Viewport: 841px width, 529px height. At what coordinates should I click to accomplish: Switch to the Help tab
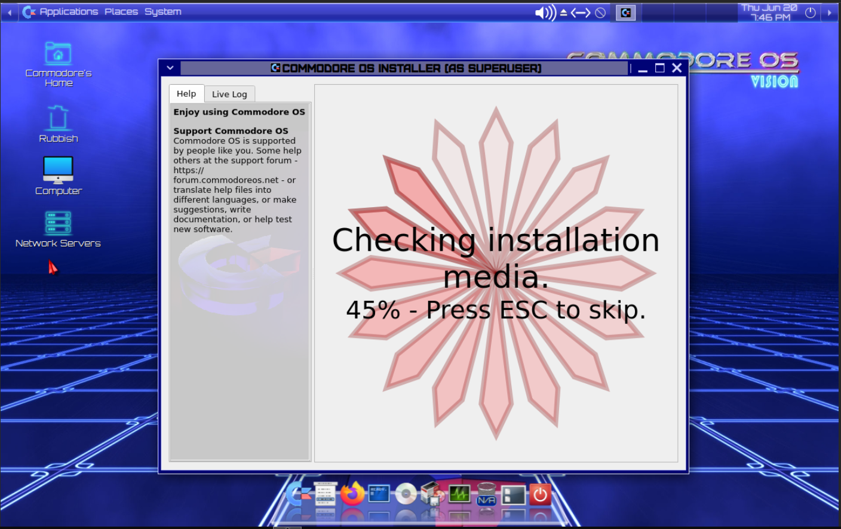click(186, 94)
